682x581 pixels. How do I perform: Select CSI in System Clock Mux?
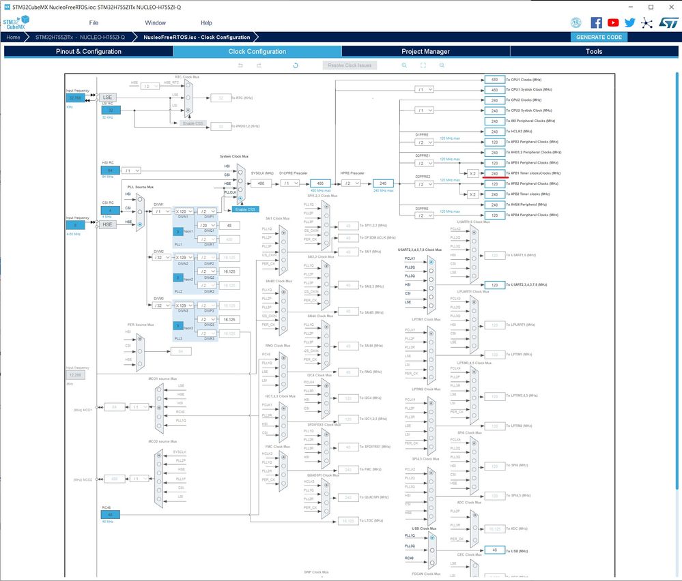(240, 180)
